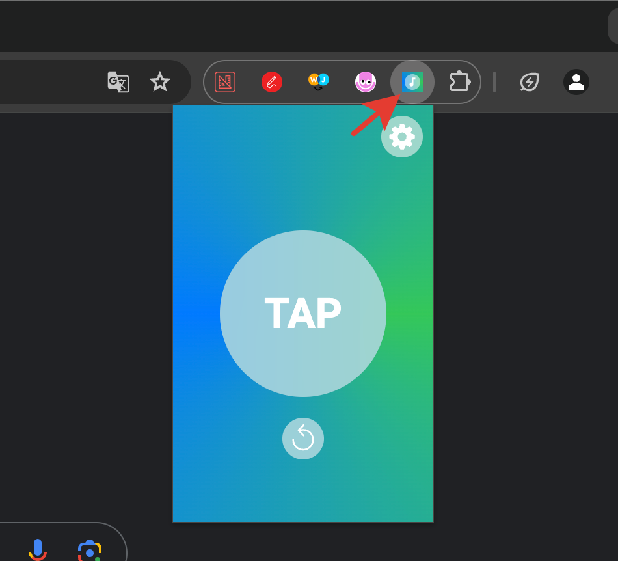Click the TAP target circle to set tempo

click(x=302, y=314)
